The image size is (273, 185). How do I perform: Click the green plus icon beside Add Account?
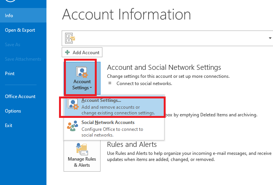pyautogui.click(x=67, y=53)
